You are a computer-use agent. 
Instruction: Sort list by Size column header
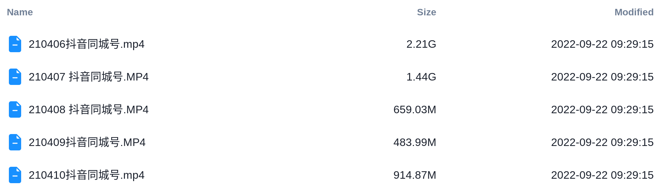427,12
